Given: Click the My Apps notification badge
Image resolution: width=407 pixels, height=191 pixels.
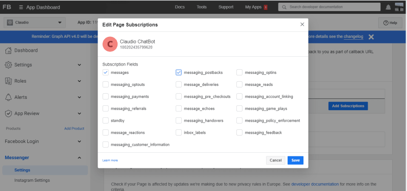Looking at the screenshot, I should click(x=265, y=7).
